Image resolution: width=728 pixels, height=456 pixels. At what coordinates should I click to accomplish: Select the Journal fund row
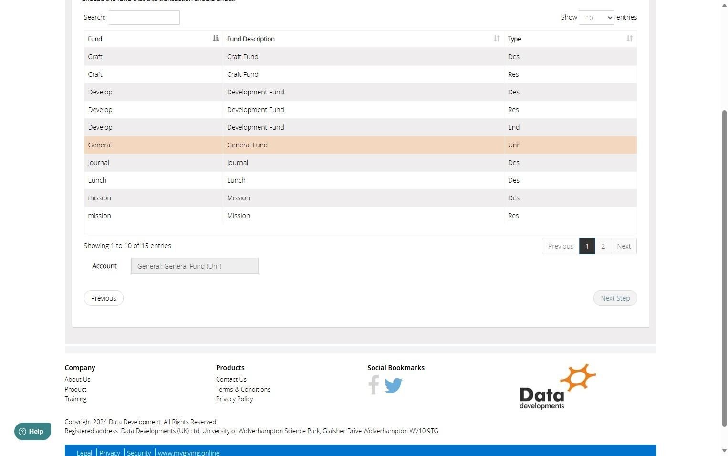coord(360,163)
